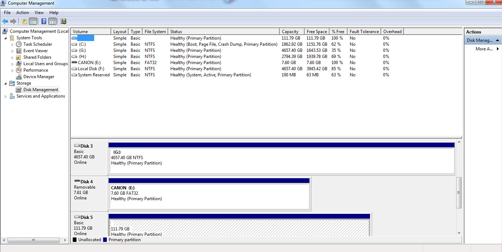
Task: Open the Action menu
Action: point(22,12)
